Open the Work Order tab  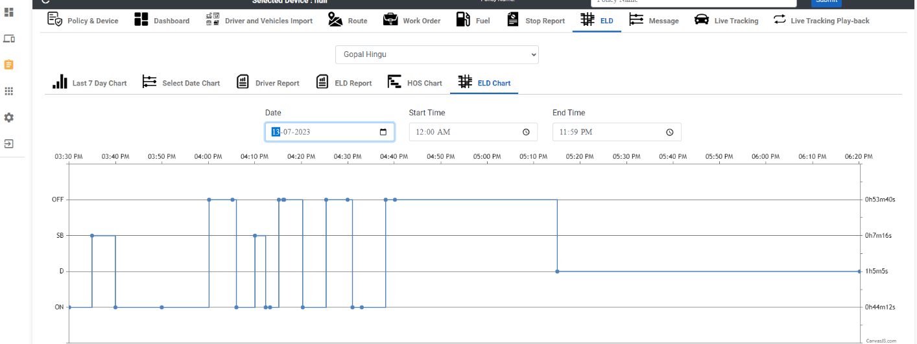(412, 20)
